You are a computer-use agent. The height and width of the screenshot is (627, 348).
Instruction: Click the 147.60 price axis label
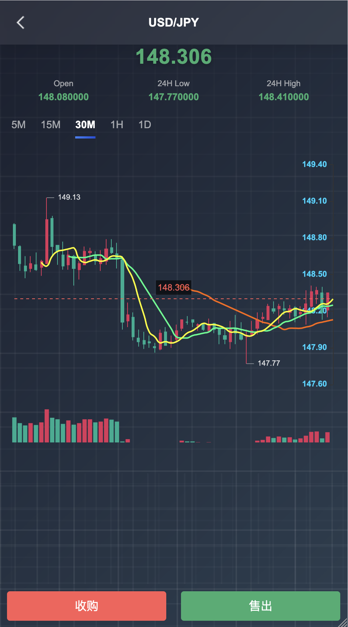pyautogui.click(x=314, y=384)
